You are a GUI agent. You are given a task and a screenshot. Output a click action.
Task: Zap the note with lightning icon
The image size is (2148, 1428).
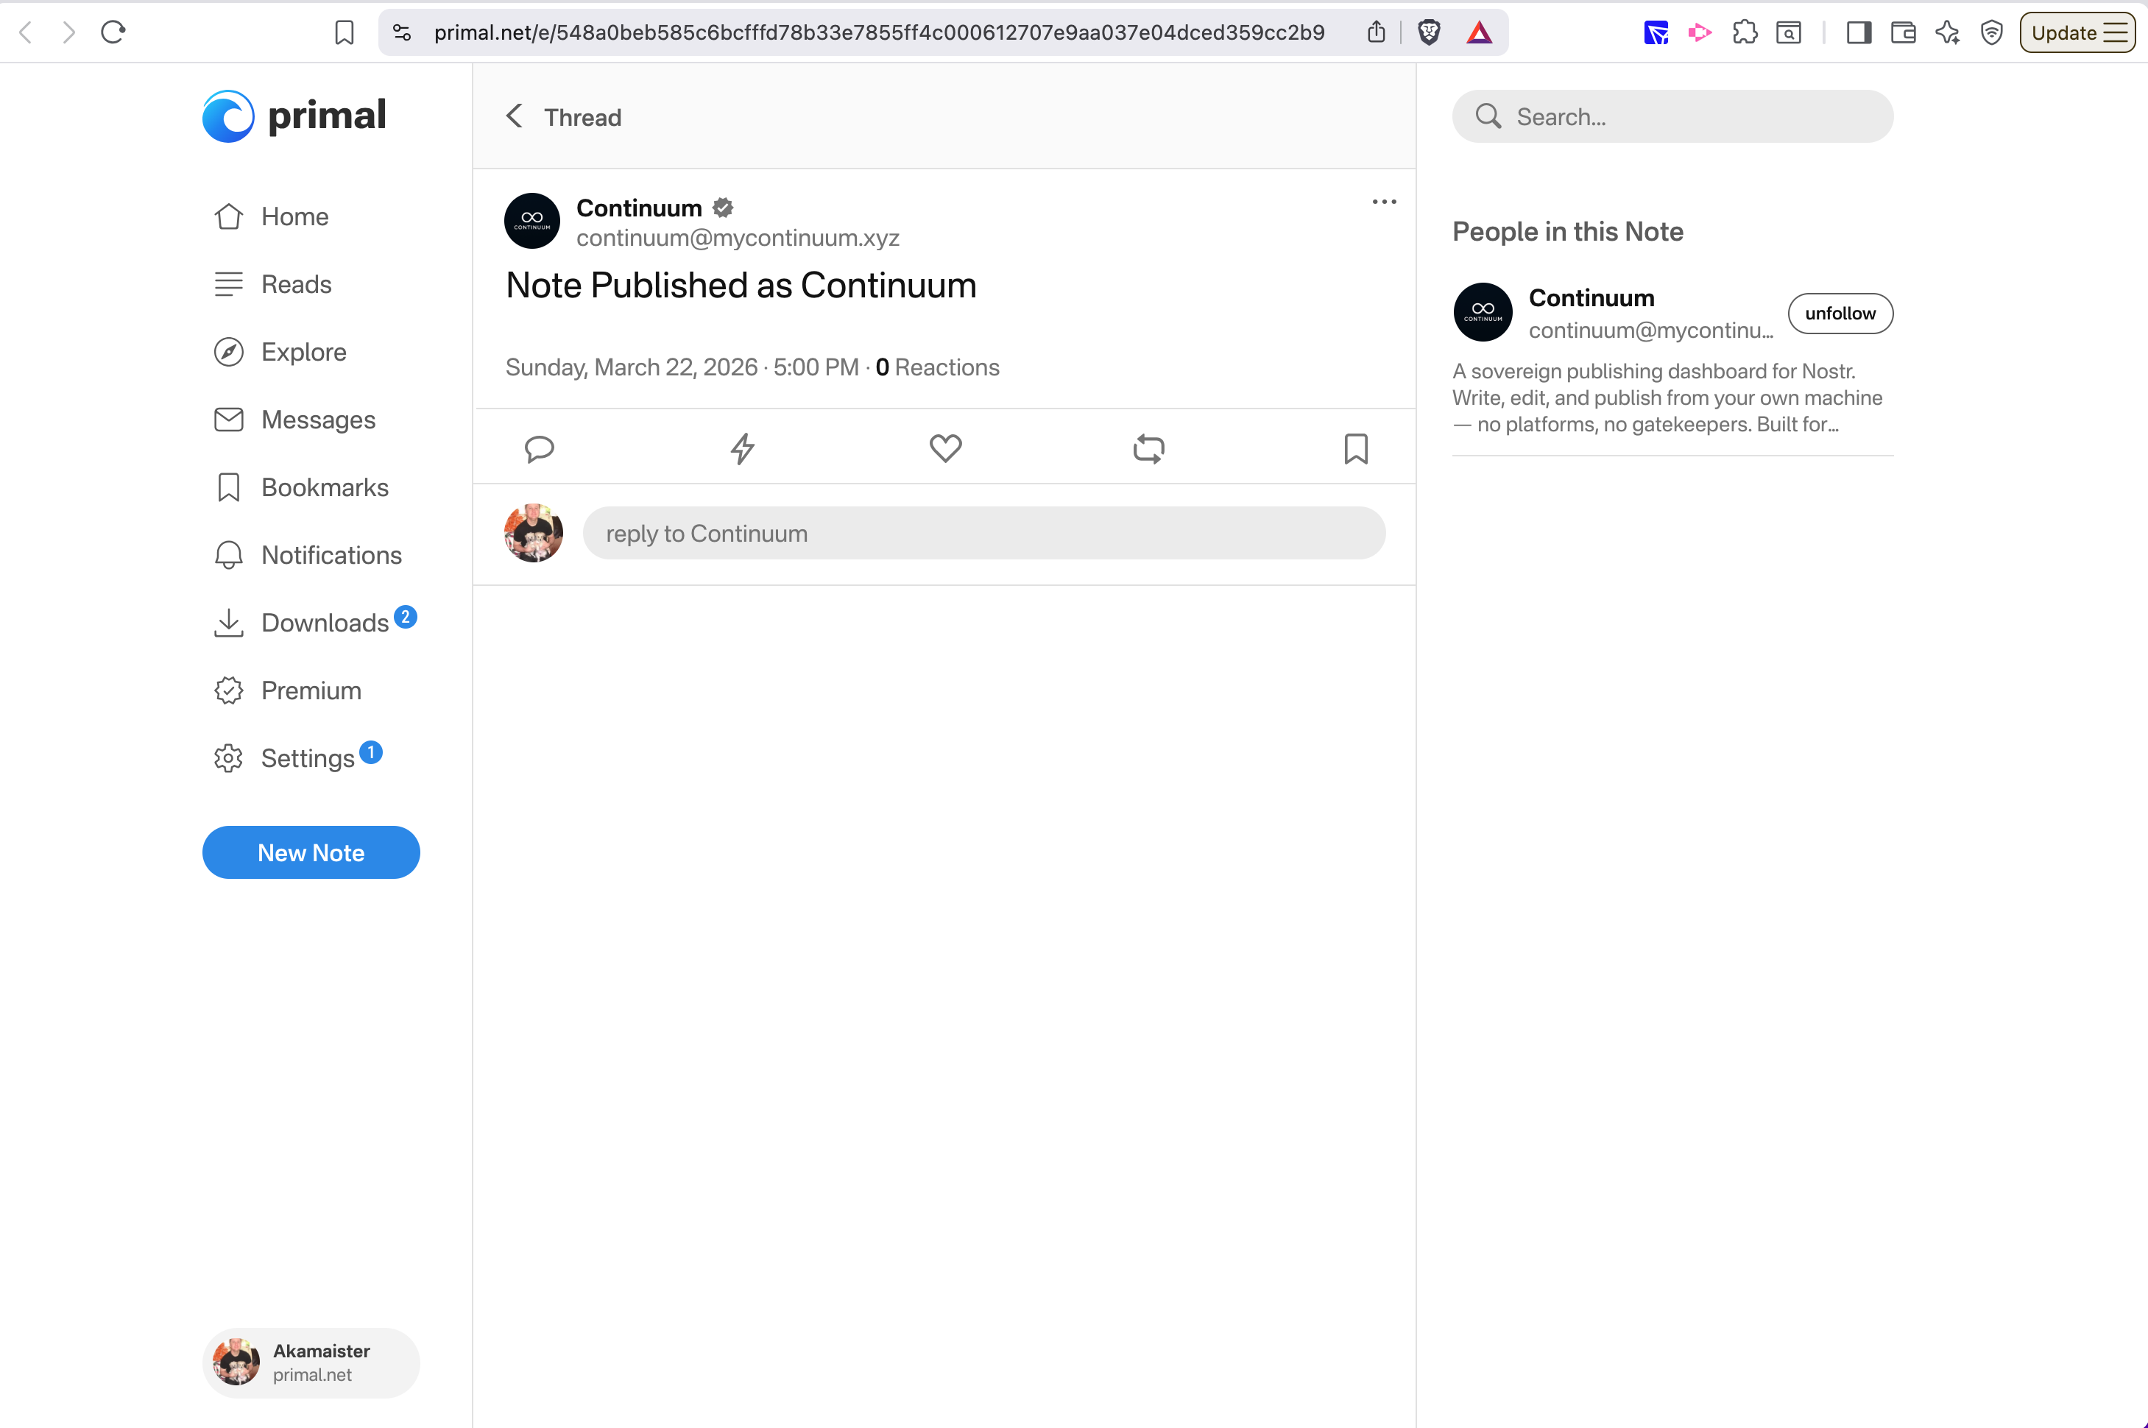pos(742,448)
